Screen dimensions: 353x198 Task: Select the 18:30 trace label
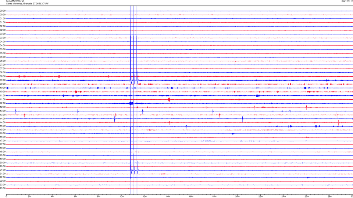(x=3, y=152)
